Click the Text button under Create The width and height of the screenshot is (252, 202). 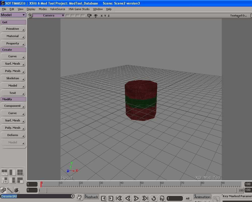tap(13, 93)
